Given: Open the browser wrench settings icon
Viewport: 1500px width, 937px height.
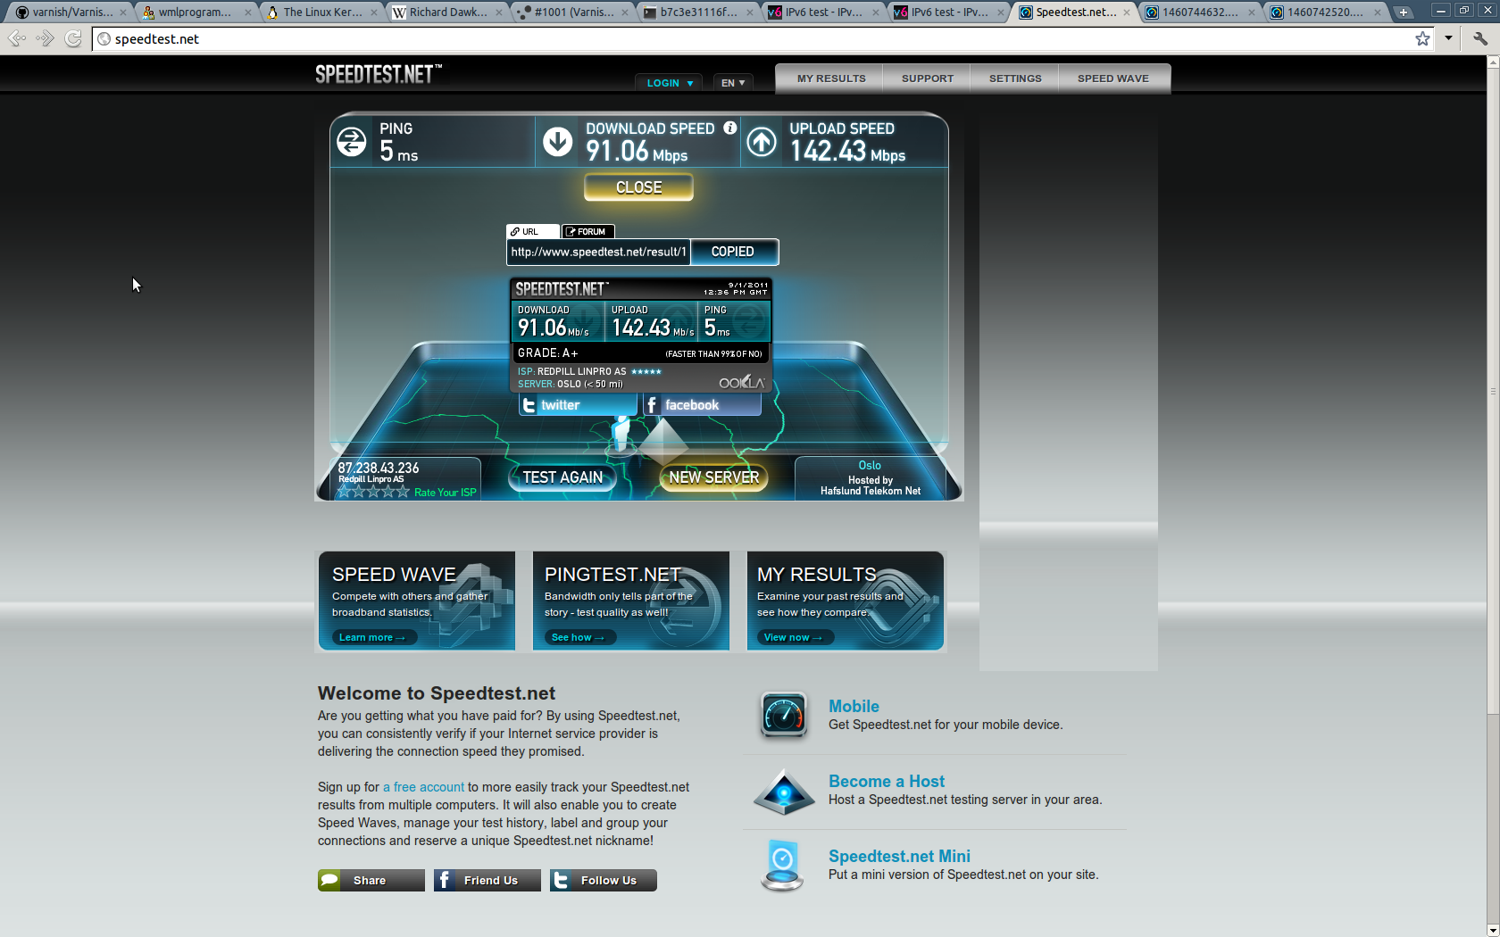Looking at the screenshot, I should [1480, 38].
